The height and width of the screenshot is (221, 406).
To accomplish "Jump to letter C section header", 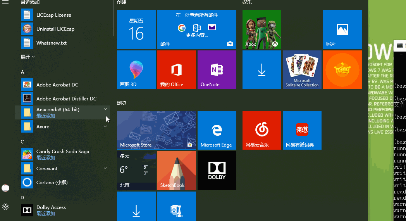I will [x=22, y=142].
